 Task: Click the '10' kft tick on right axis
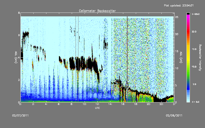(x=177, y=68)
